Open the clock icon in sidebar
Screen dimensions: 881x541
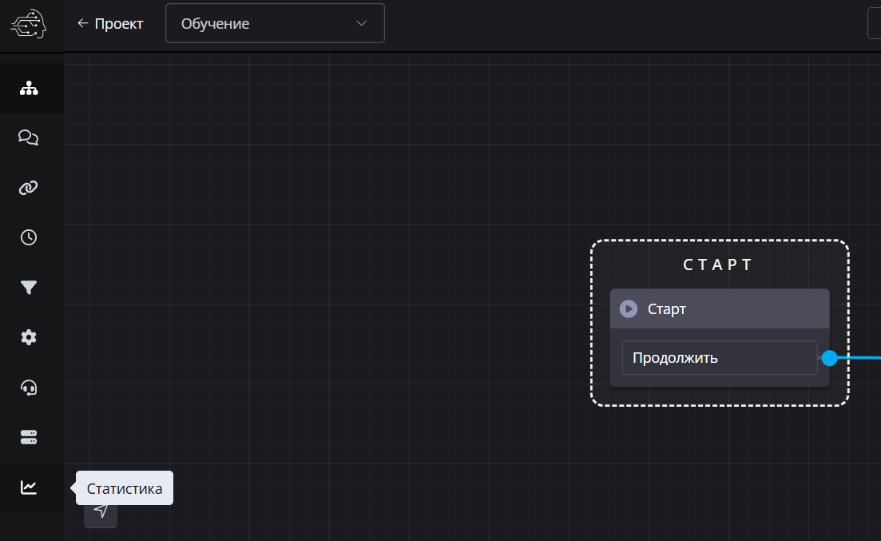click(29, 237)
